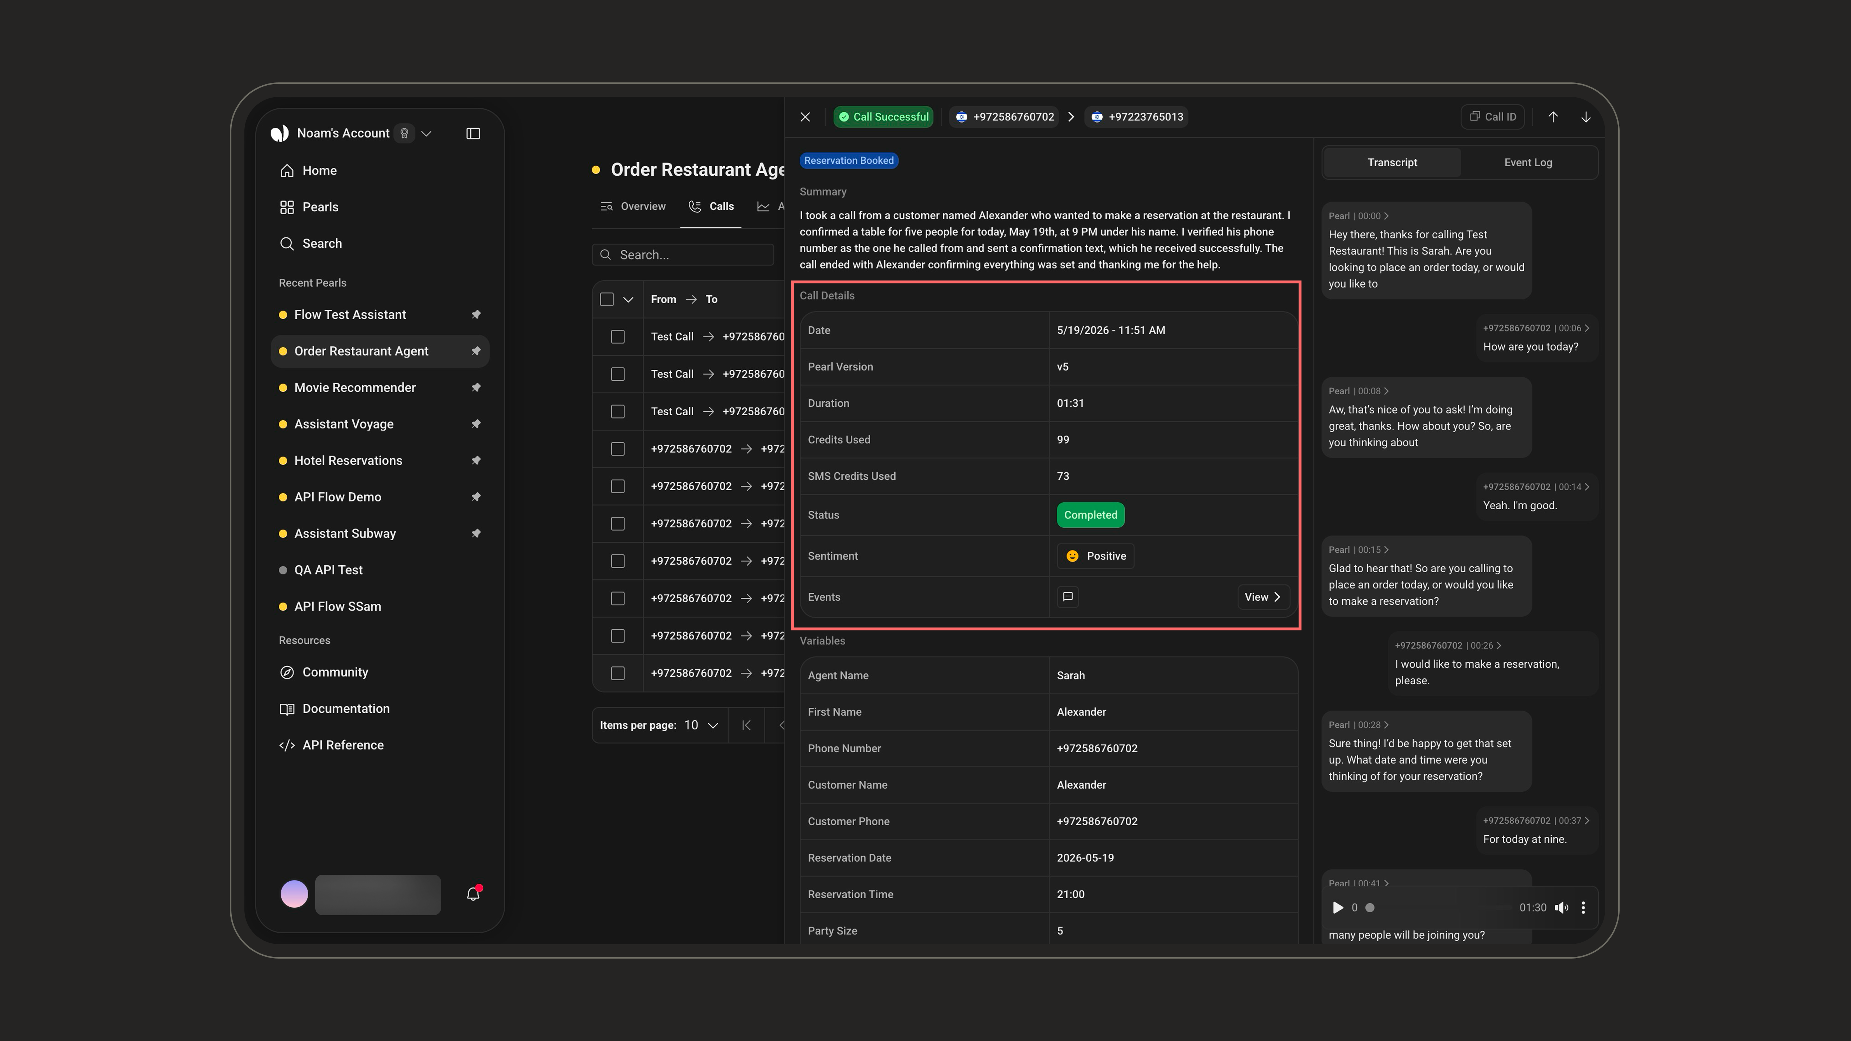Open Community resource link
1851x1041 pixels.
tap(380, 672)
